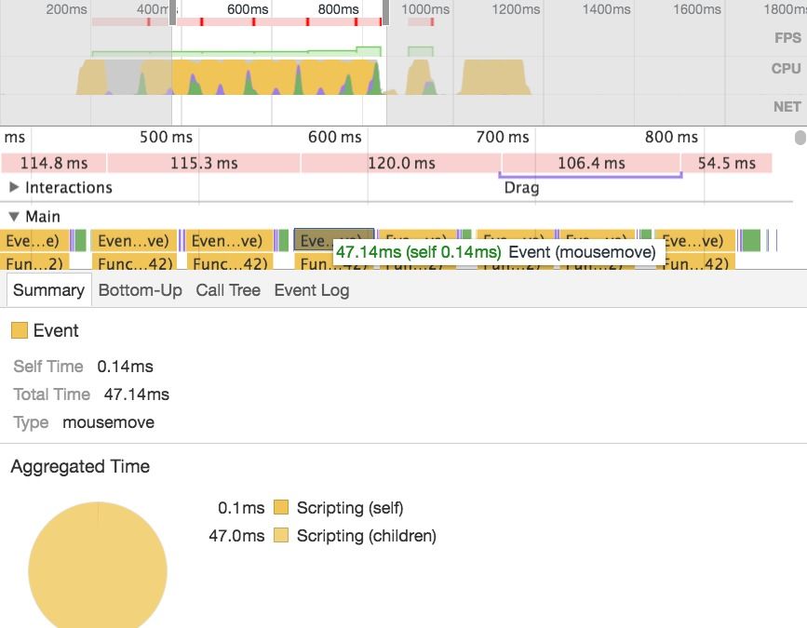Click the flame chart vertical scrollbar thumb
Viewport: 807px width, 628px height.
[x=800, y=138]
